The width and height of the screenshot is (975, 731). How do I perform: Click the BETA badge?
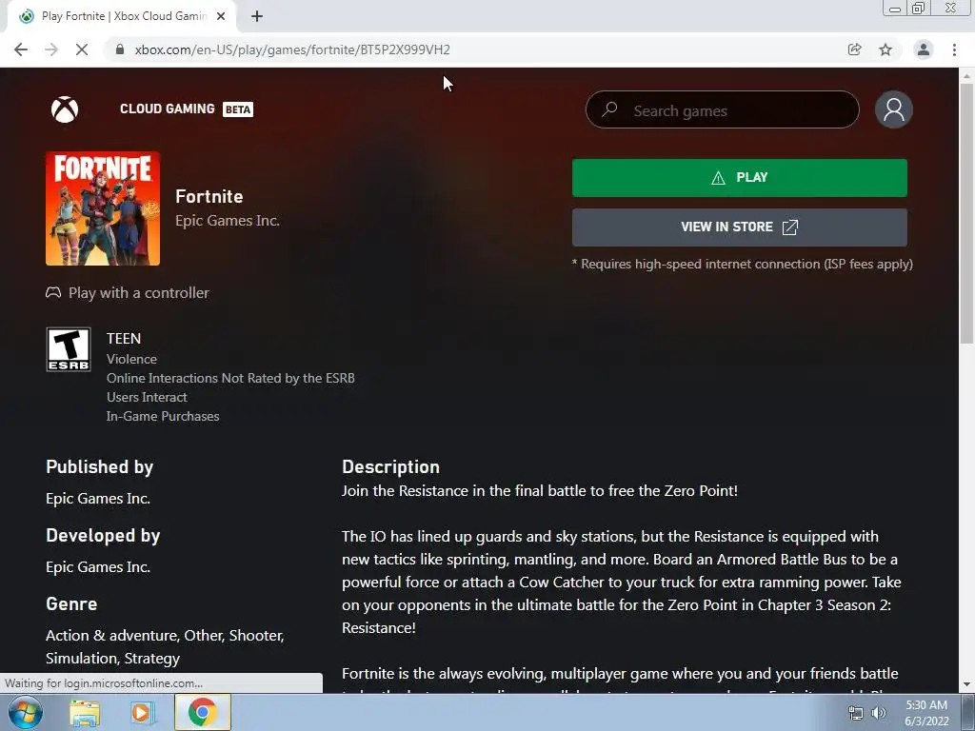238,109
